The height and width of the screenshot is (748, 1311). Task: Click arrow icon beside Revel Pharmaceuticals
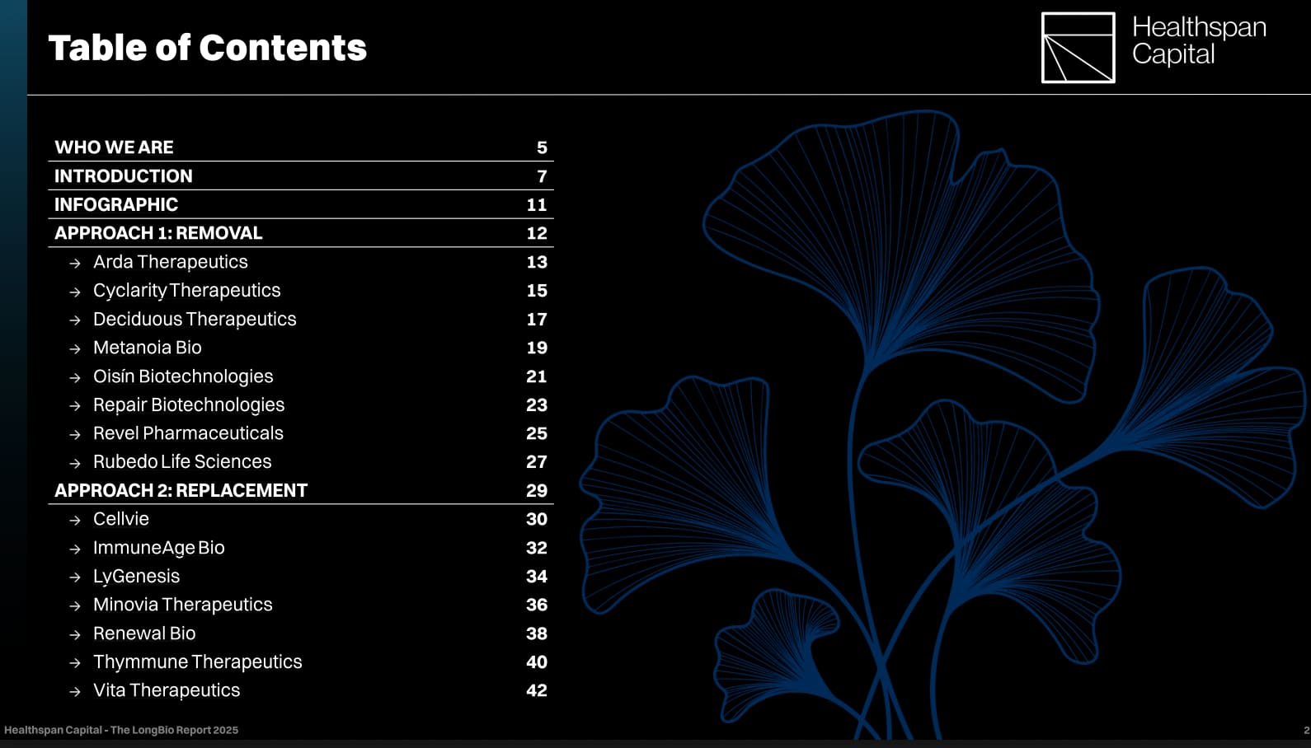[75, 435]
